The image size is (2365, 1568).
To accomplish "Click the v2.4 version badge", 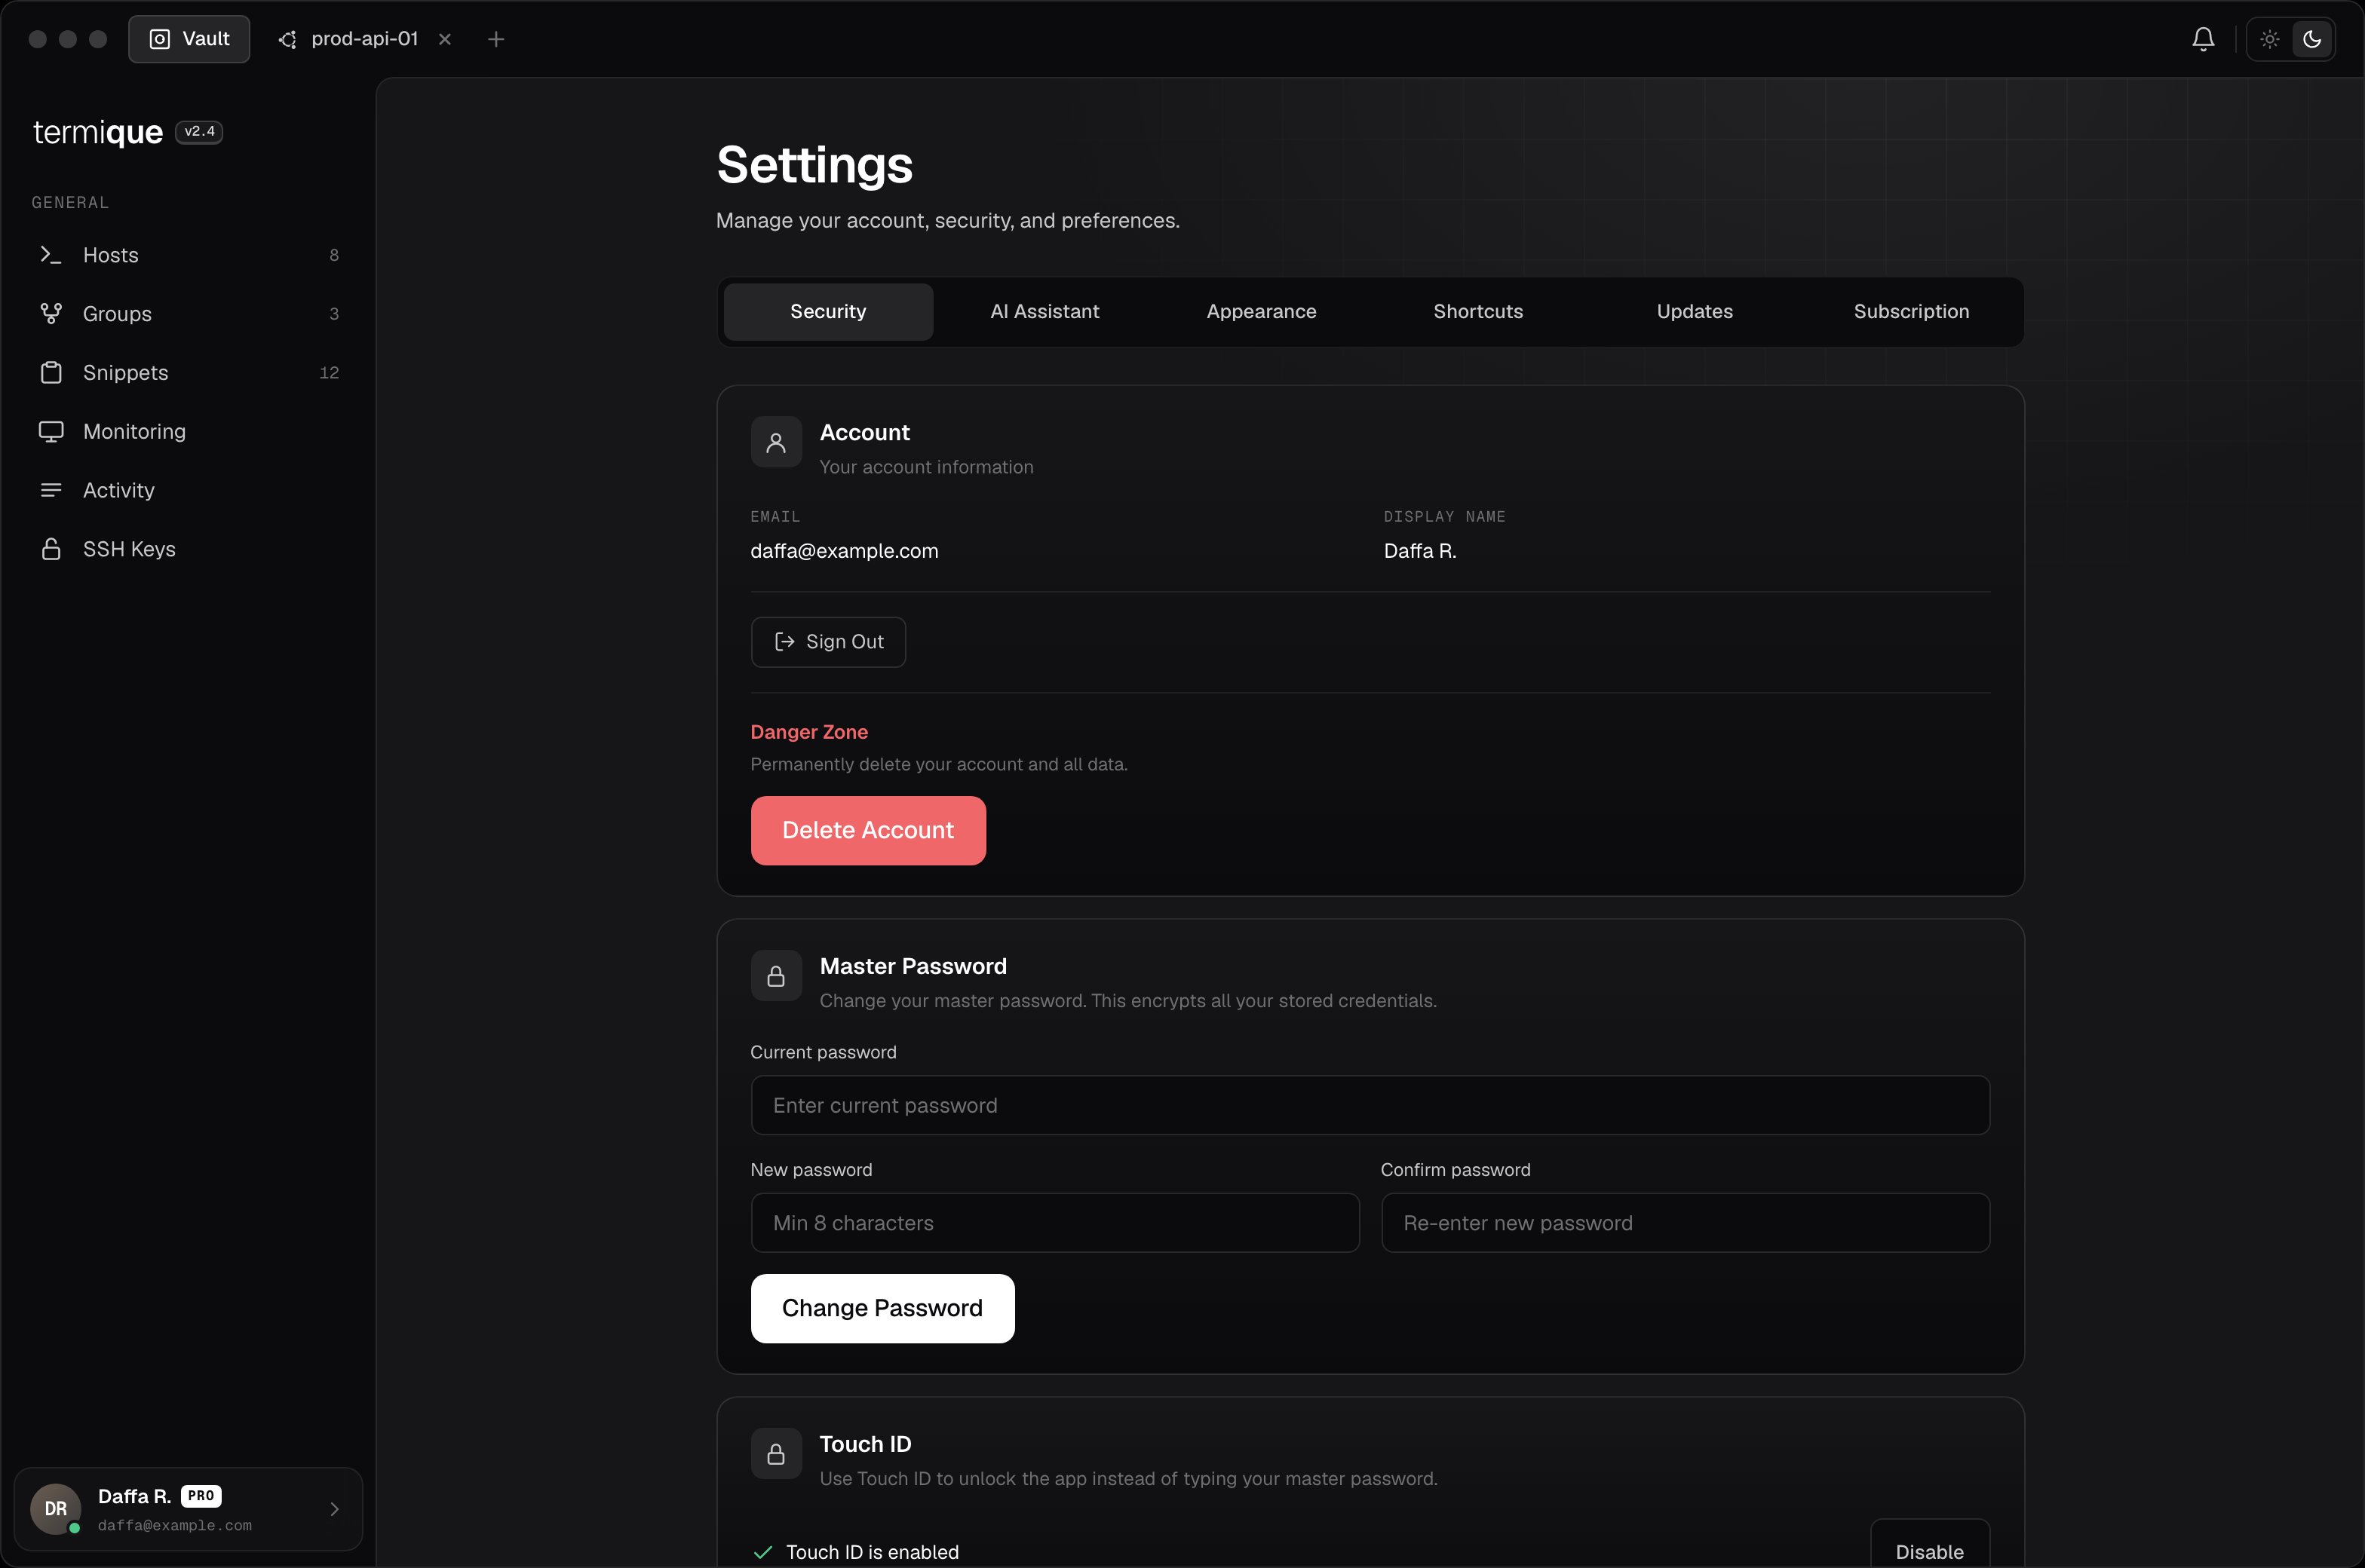I will point(199,132).
